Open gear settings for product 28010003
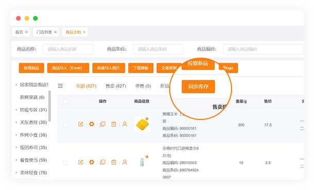 (x=92, y=162)
